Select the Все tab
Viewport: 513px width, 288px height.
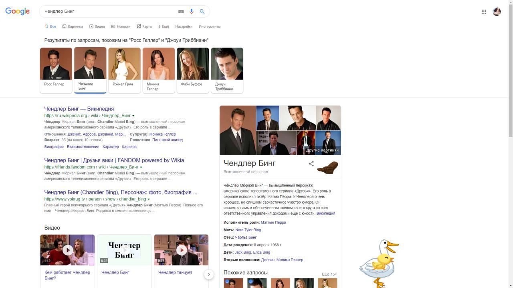[50, 26]
